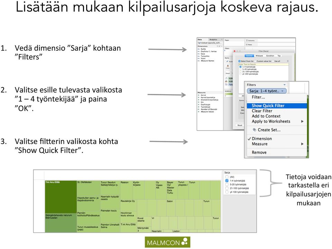
Task: Switch to the General tab in Filter dialog
Action: point(249,56)
